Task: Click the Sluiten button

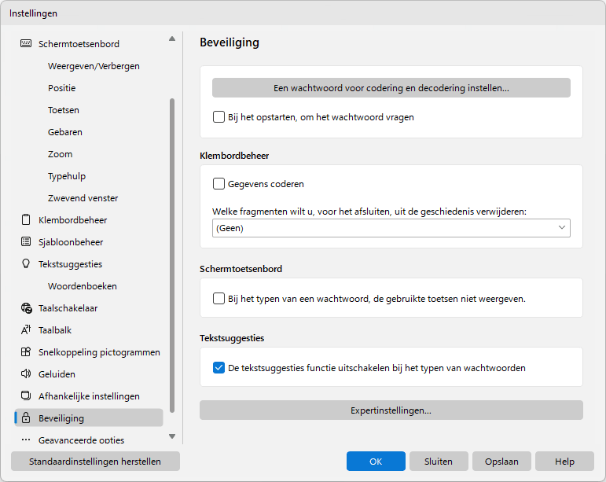Action: tap(439, 461)
